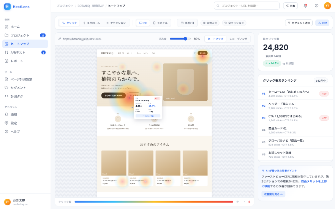The width and height of the screenshot is (335, 209).
Task: Switch to the レコーディング view tab
Action: point(238,39)
